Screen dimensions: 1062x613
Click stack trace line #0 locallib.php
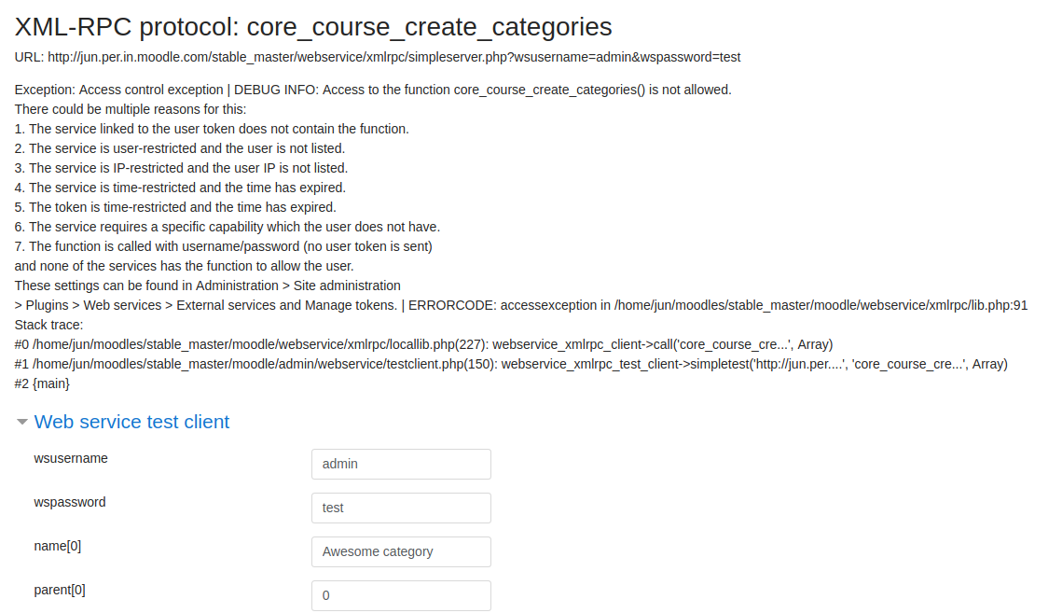[424, 344]
